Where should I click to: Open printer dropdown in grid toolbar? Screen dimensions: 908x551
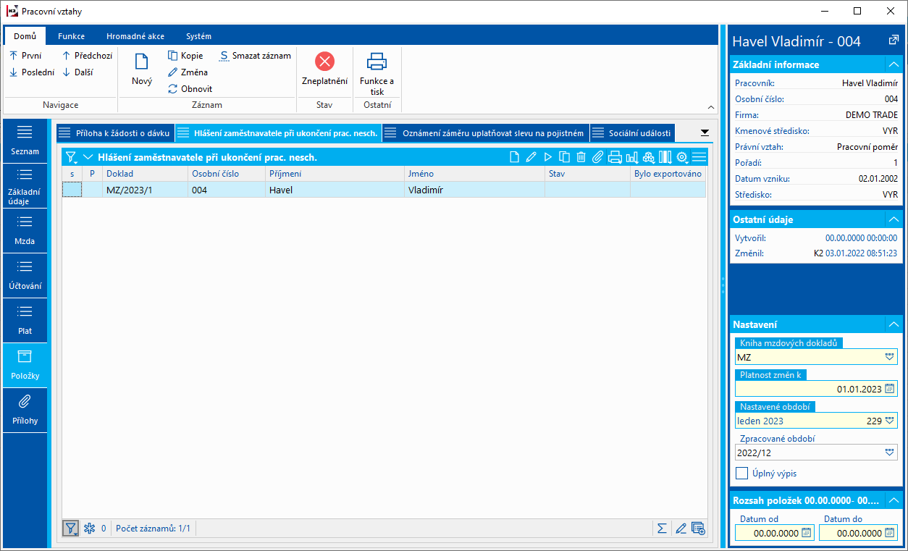(615, 157)
